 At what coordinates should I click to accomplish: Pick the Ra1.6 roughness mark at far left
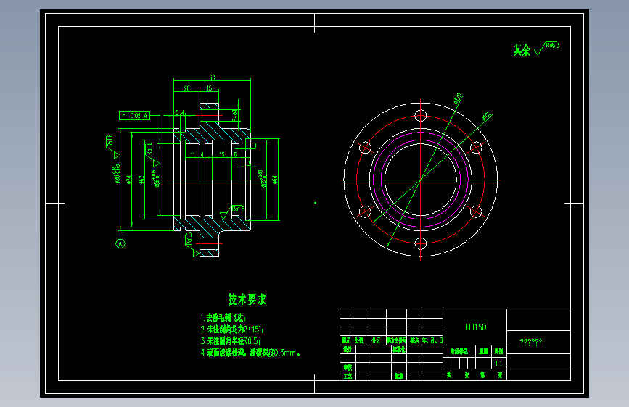(112, 146)
